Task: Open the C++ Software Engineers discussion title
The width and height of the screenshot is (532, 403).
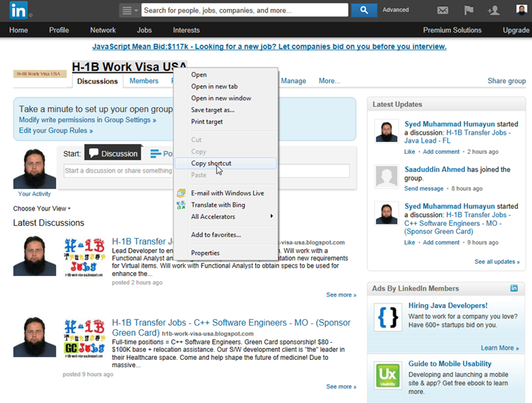Action: pos(231,327)
